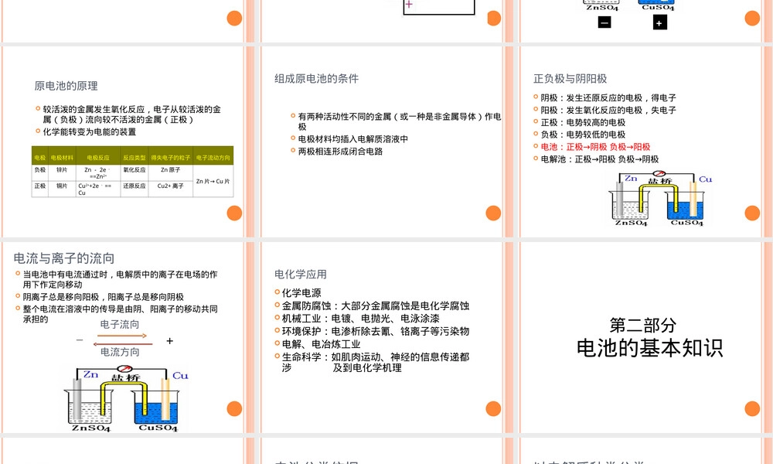The width and height of the screenshot is (773, 464).
Task: Click the bullet starting 环境保护:电渗析除去氰
Action: tap(375, 331)
